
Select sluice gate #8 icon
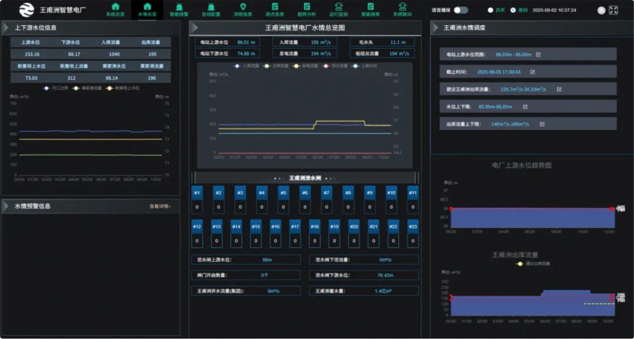click(348, 193)
